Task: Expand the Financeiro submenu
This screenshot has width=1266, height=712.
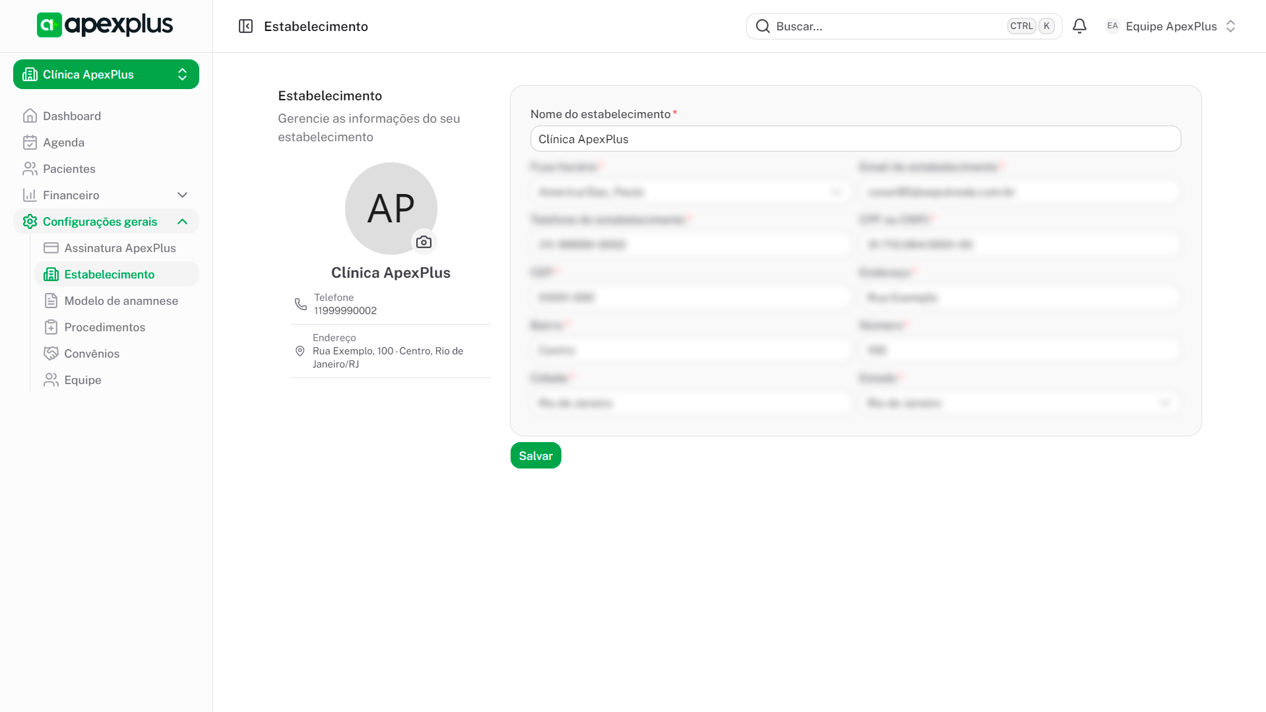Action: (x=183, y=195)
